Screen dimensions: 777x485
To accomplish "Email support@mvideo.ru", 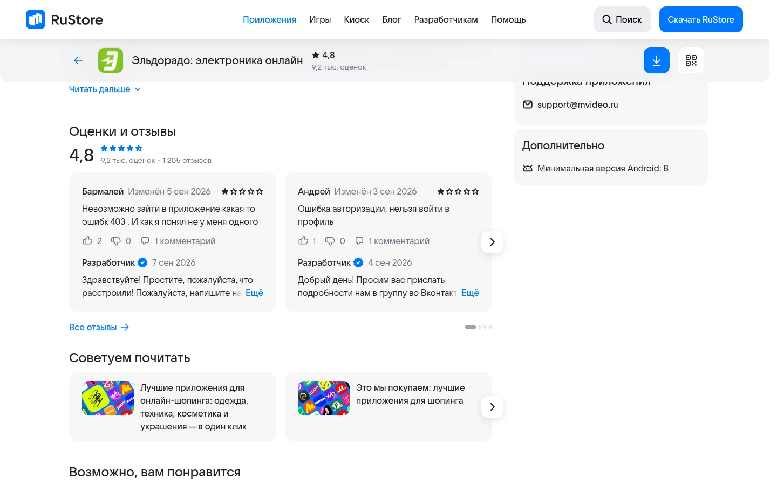I will [577, 105].
